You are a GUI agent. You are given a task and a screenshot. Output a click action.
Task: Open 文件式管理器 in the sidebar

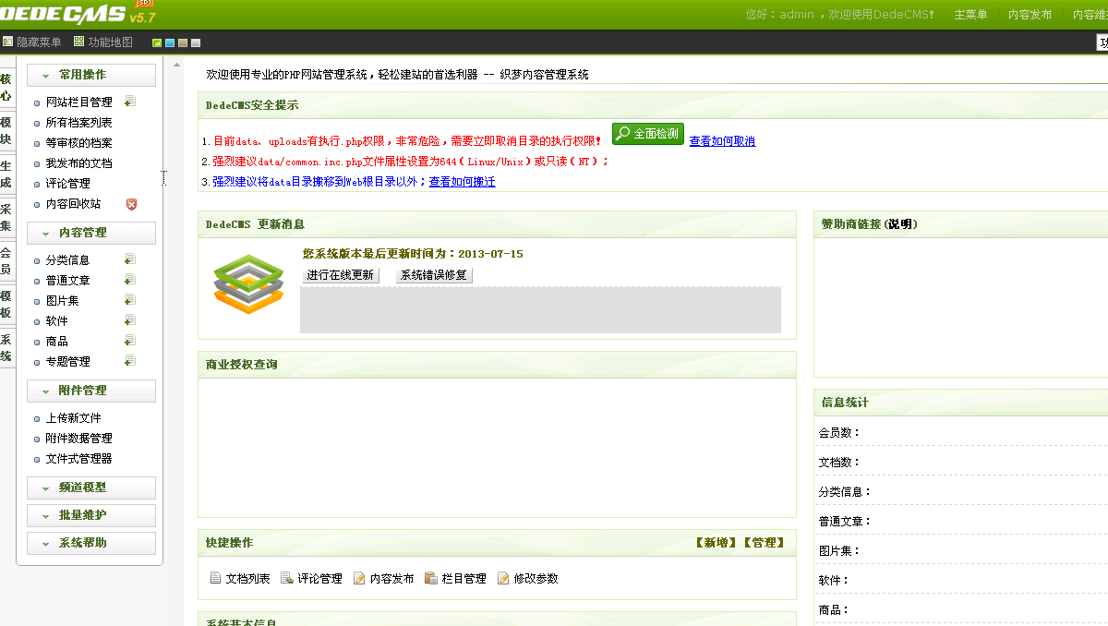[x=78, y=459]
